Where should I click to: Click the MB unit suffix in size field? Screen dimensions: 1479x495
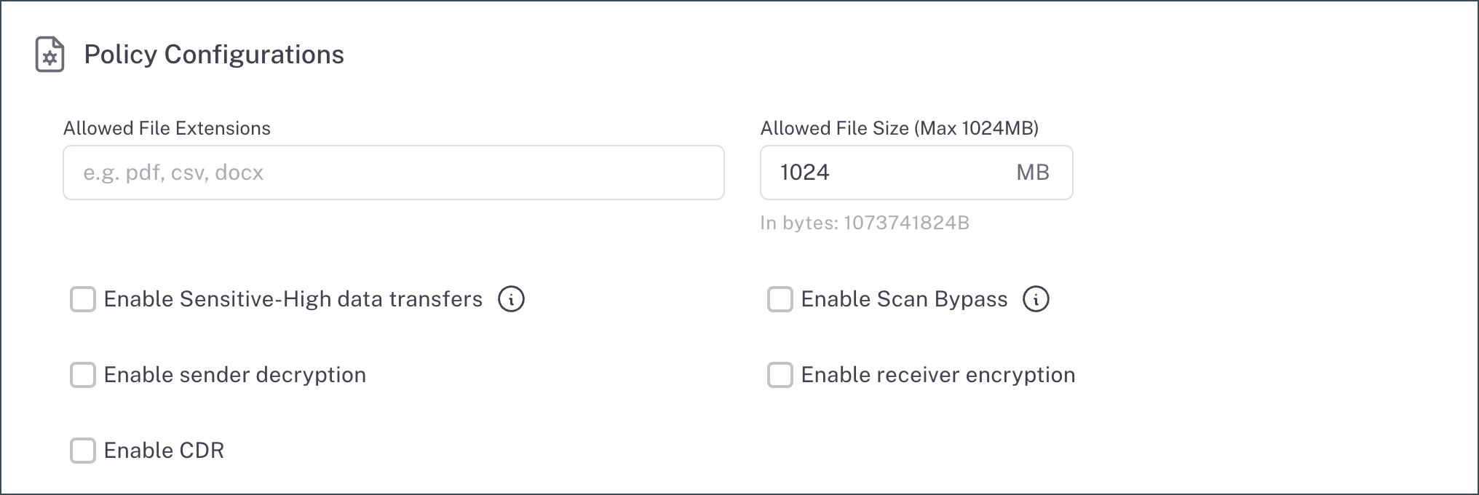click(x=1032, y=173)
